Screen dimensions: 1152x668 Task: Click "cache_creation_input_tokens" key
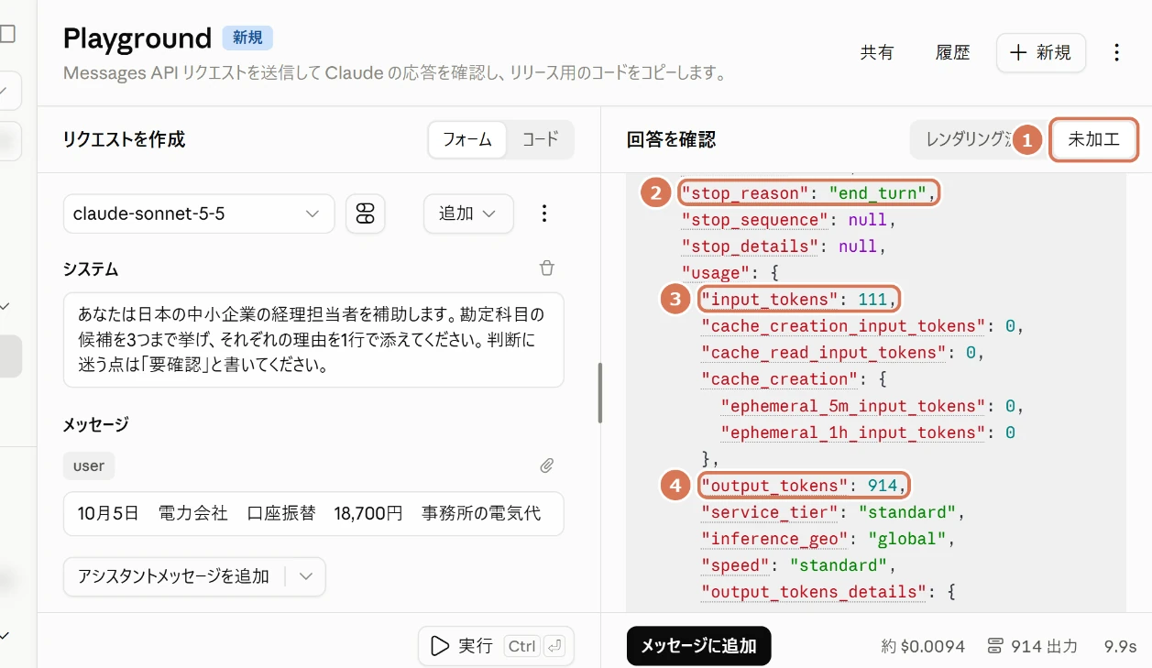coord(843,326)
